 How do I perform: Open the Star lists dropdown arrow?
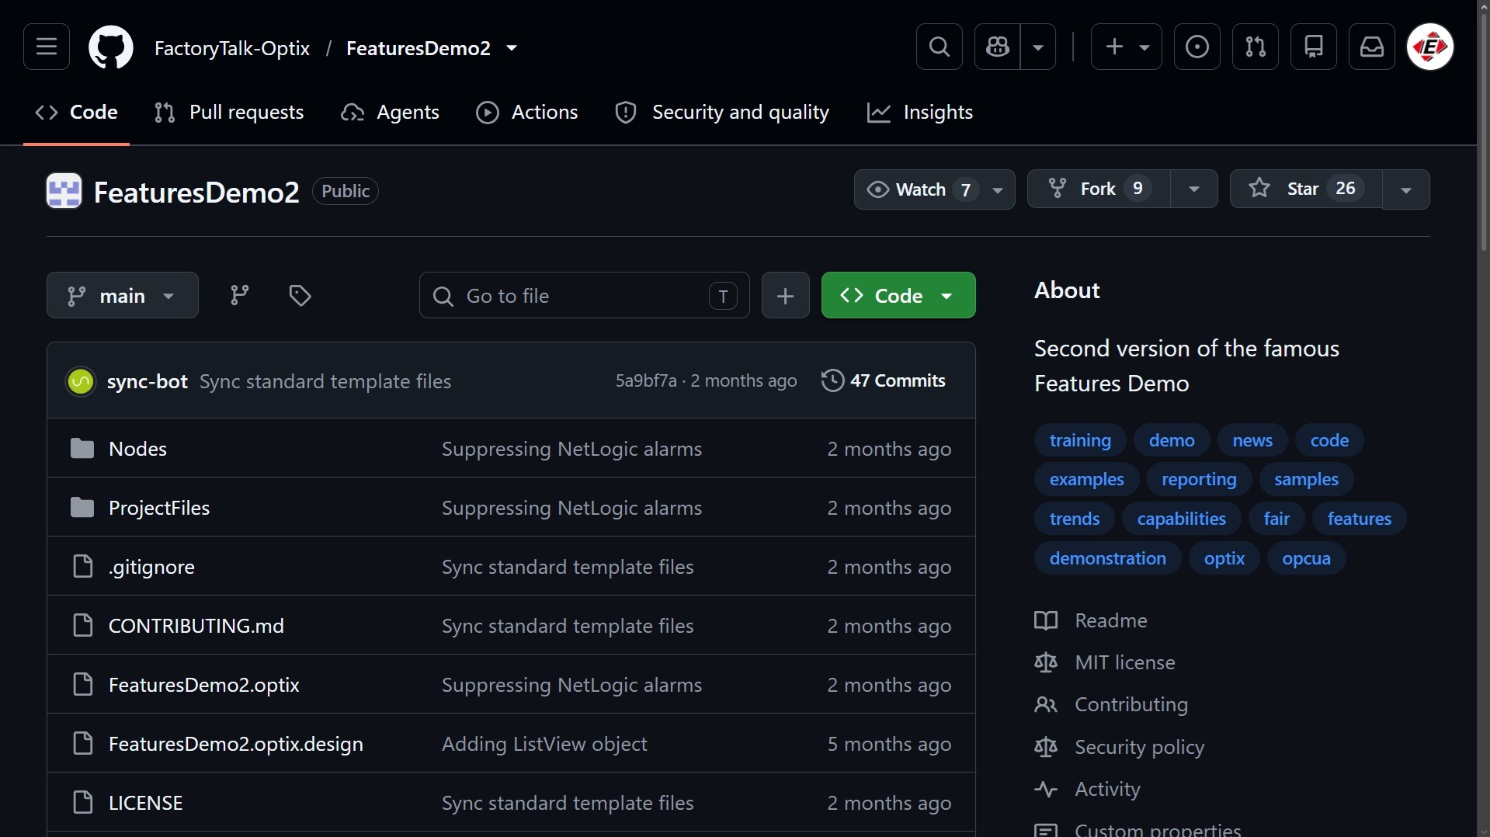(1405, 189)
